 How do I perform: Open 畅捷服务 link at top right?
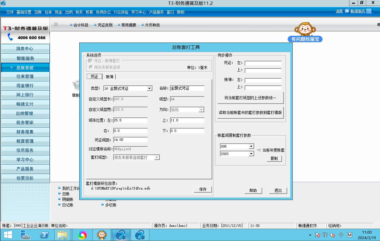click(x=358, y=11)
